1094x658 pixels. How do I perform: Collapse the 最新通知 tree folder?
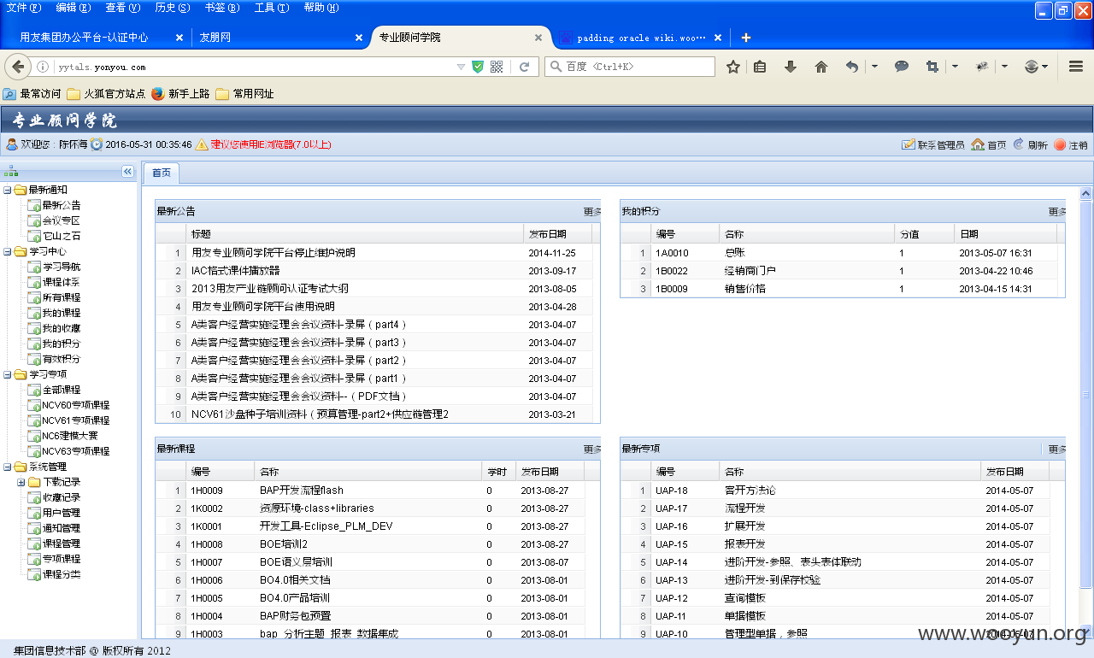[8, 190]
